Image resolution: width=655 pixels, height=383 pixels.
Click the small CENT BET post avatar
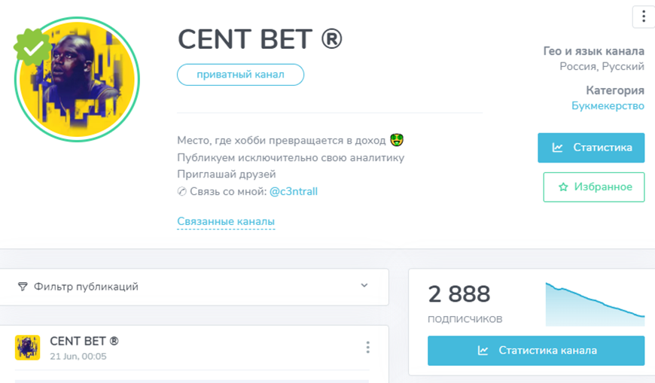(28, 348)
